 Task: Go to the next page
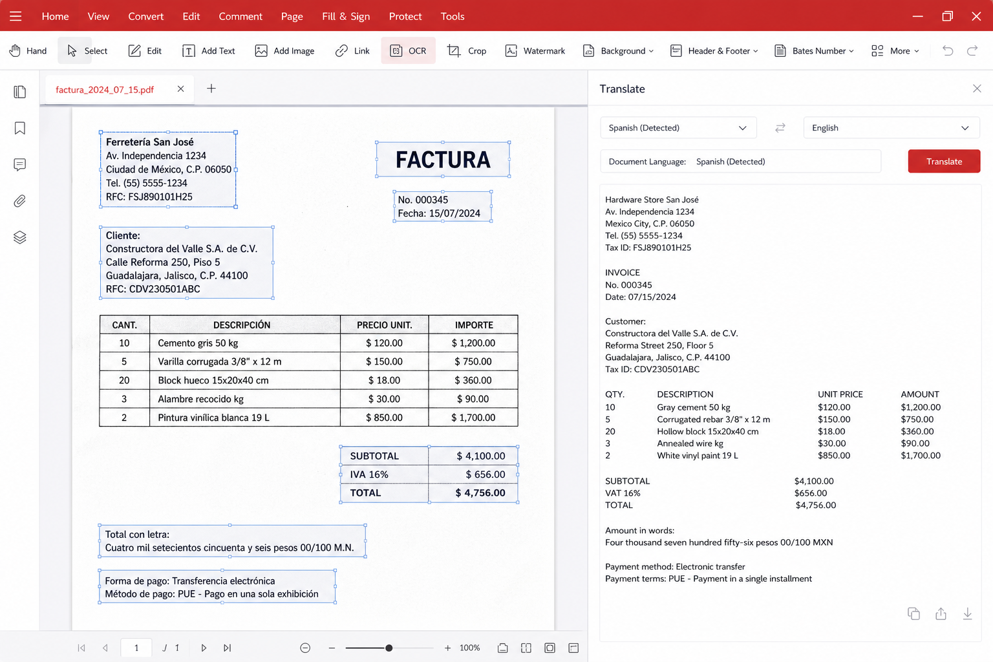coord(204,648)
